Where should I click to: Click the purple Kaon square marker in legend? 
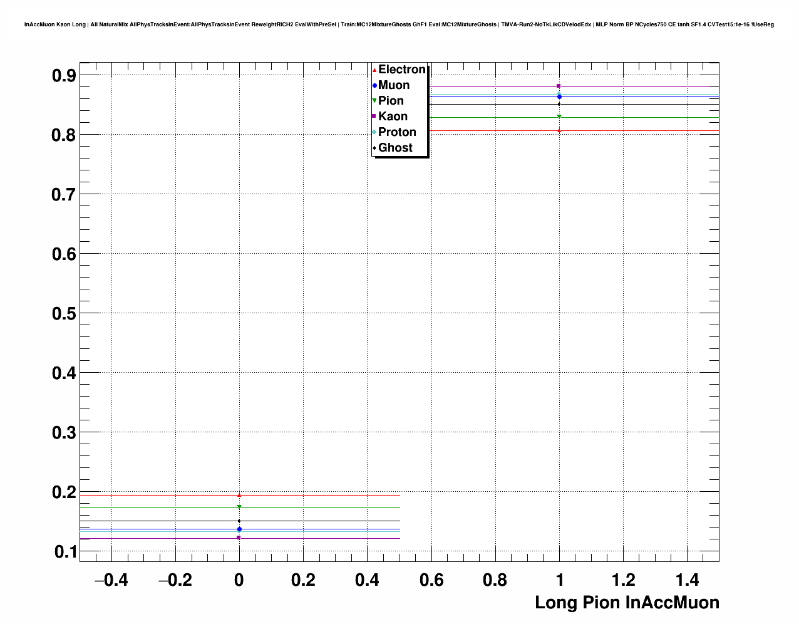pyautogui.click(x=374, y=117)
